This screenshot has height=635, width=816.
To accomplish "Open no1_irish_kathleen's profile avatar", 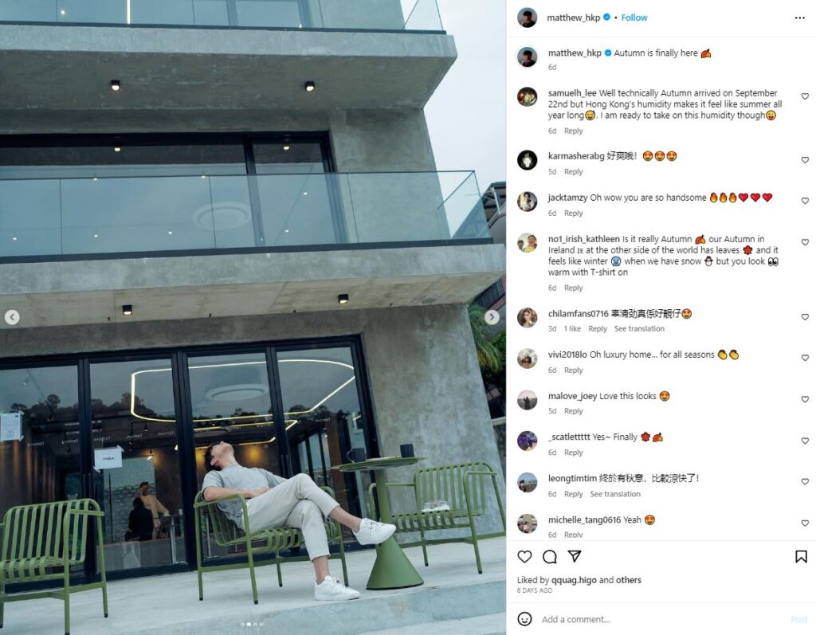I will (527, 242).
